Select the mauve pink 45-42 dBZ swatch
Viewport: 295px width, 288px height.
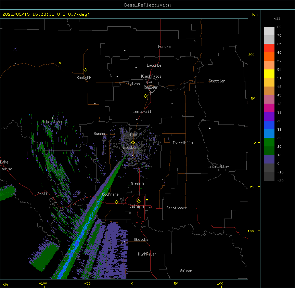tap(269, 99)
